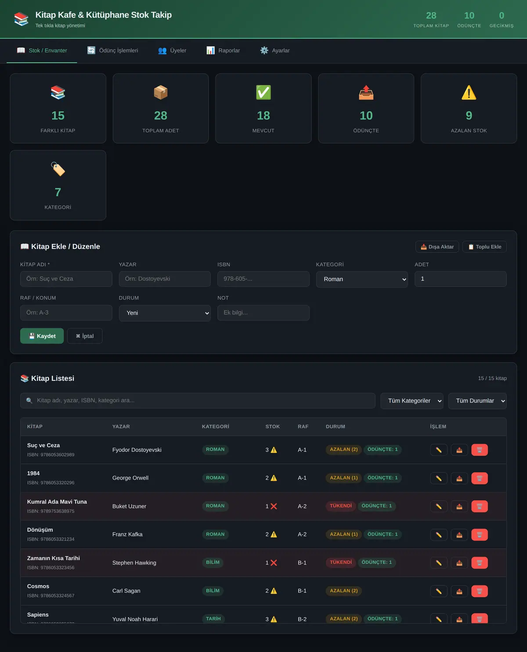The image size is (527, 652).
Task: Lend Kumral Ada Mavi Tuna via outbox icon
Action: tap(459, 506)
